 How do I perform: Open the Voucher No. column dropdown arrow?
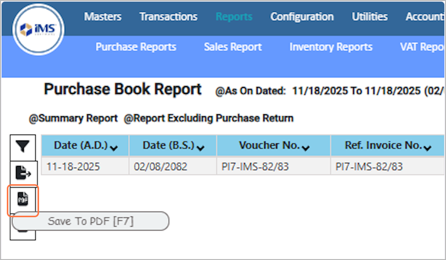pos(306,147)
